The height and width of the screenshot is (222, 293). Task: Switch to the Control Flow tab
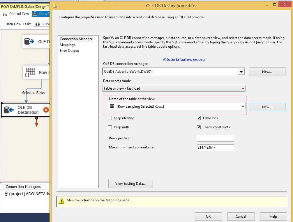tap(19, 14)
